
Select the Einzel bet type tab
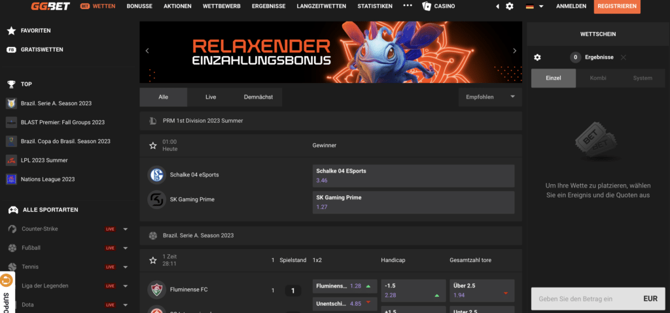554,78
